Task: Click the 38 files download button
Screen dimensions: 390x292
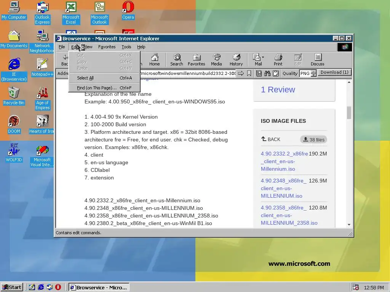Action: pos(314,140)
